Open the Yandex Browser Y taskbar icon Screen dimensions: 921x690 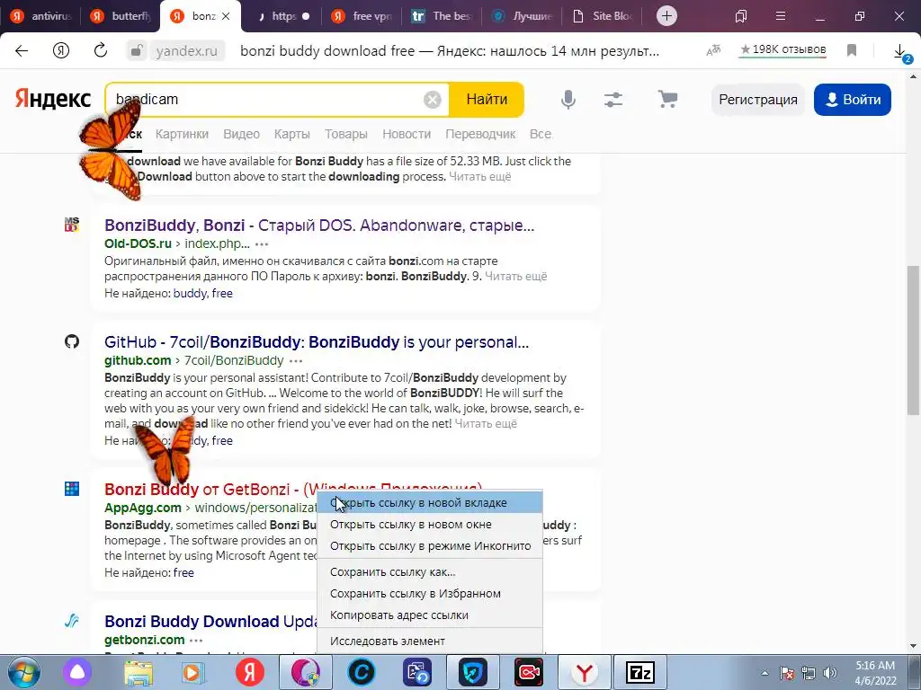tap(585, 672)
